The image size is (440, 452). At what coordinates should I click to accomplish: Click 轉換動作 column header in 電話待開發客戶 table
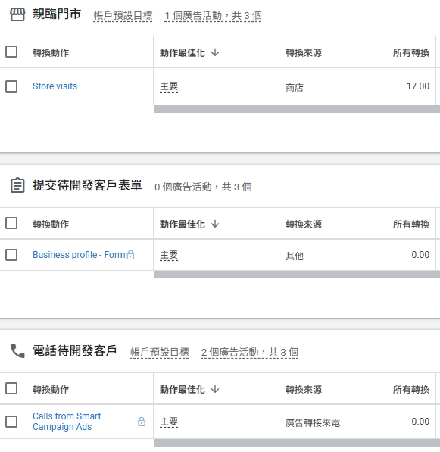pyautogui.click(x=51, y=390)
